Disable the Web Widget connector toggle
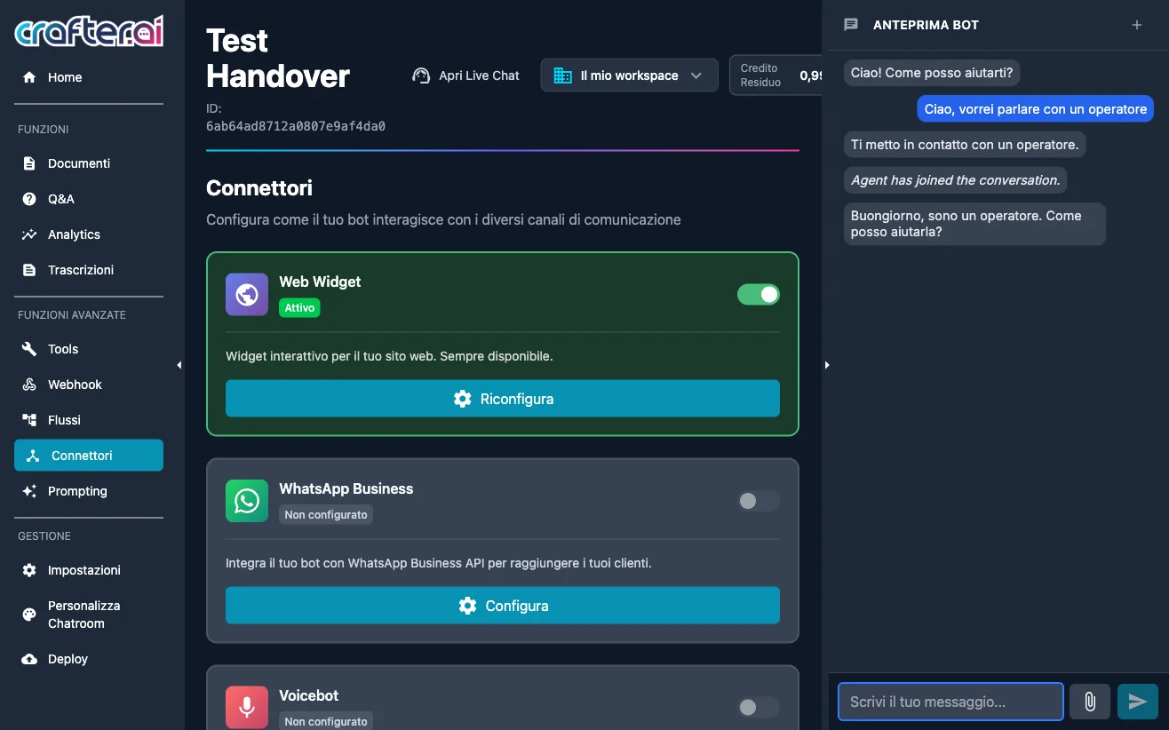1169x730 pixels. 759,294
